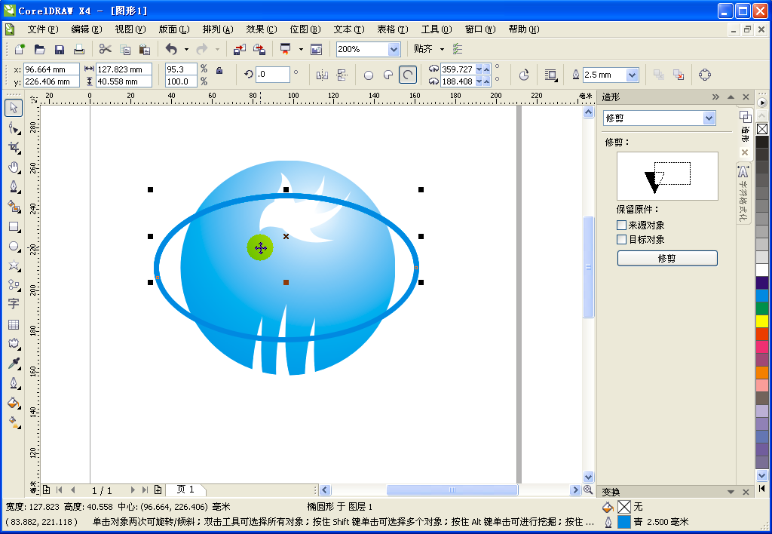Activate the Hand pan tool
This screenshot has height=534, width=772.
point(14,167)
